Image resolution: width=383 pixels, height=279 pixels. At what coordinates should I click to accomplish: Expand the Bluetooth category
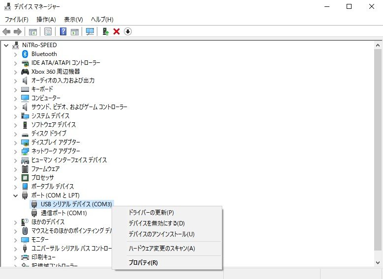click(15, 55)
